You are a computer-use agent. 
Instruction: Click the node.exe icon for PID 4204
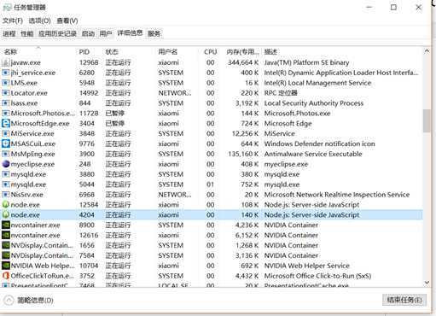coord(5,215)
